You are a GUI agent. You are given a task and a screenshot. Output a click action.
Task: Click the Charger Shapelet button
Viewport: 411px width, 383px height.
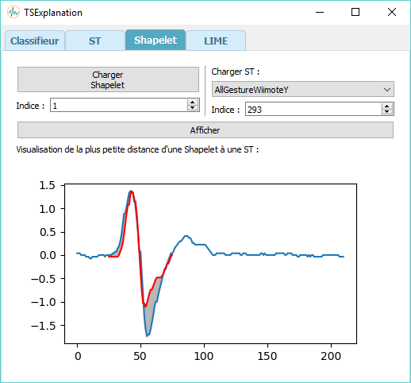108,79
